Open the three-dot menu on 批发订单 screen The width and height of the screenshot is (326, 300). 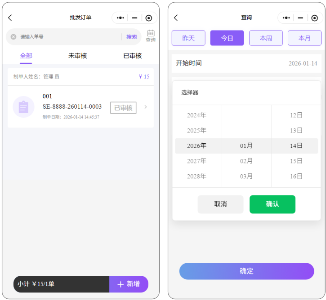tap(120, 18)
